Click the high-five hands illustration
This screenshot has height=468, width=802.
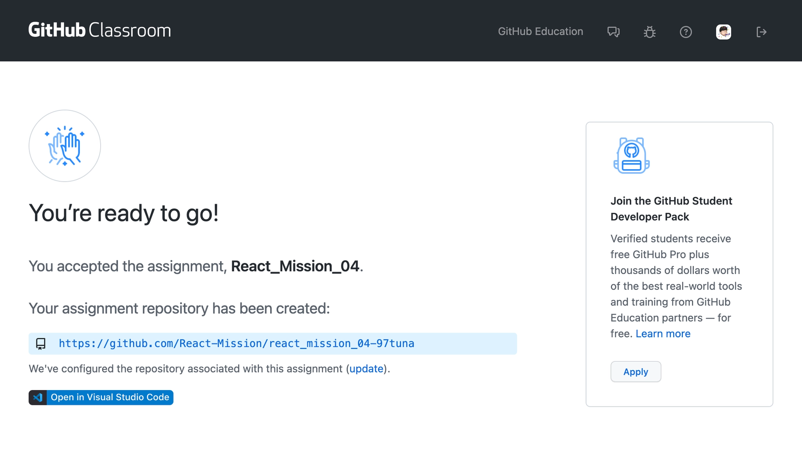65,146
